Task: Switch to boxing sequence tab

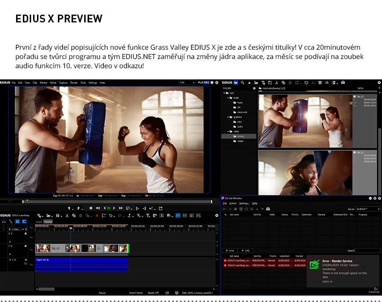Action: pos(48,222)
